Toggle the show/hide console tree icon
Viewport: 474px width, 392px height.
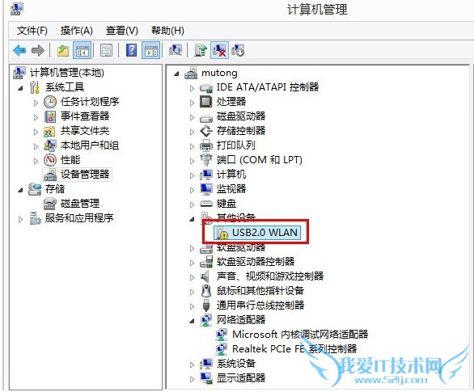pyautogui.click(x=83, y=50)
